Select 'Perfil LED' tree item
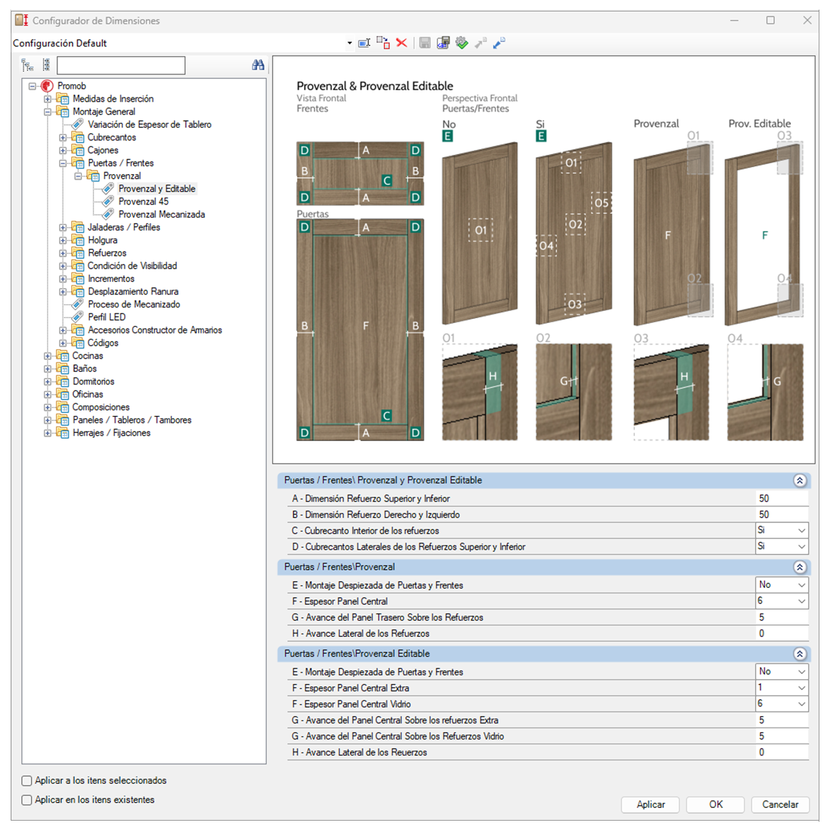833x828 pixels. 106,317
